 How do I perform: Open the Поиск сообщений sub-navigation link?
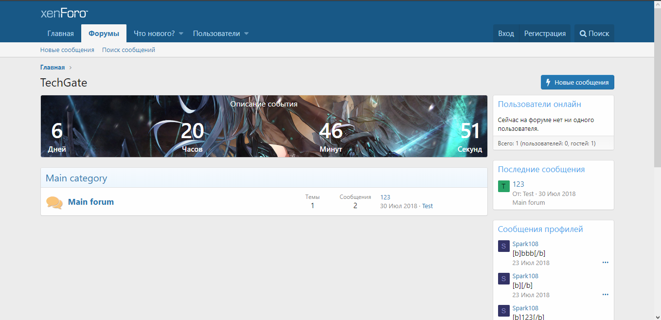(128, 50)
